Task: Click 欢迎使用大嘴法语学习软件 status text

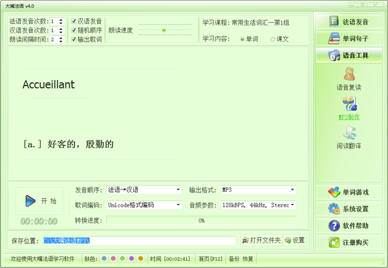Action: click(x=43, y=259)
